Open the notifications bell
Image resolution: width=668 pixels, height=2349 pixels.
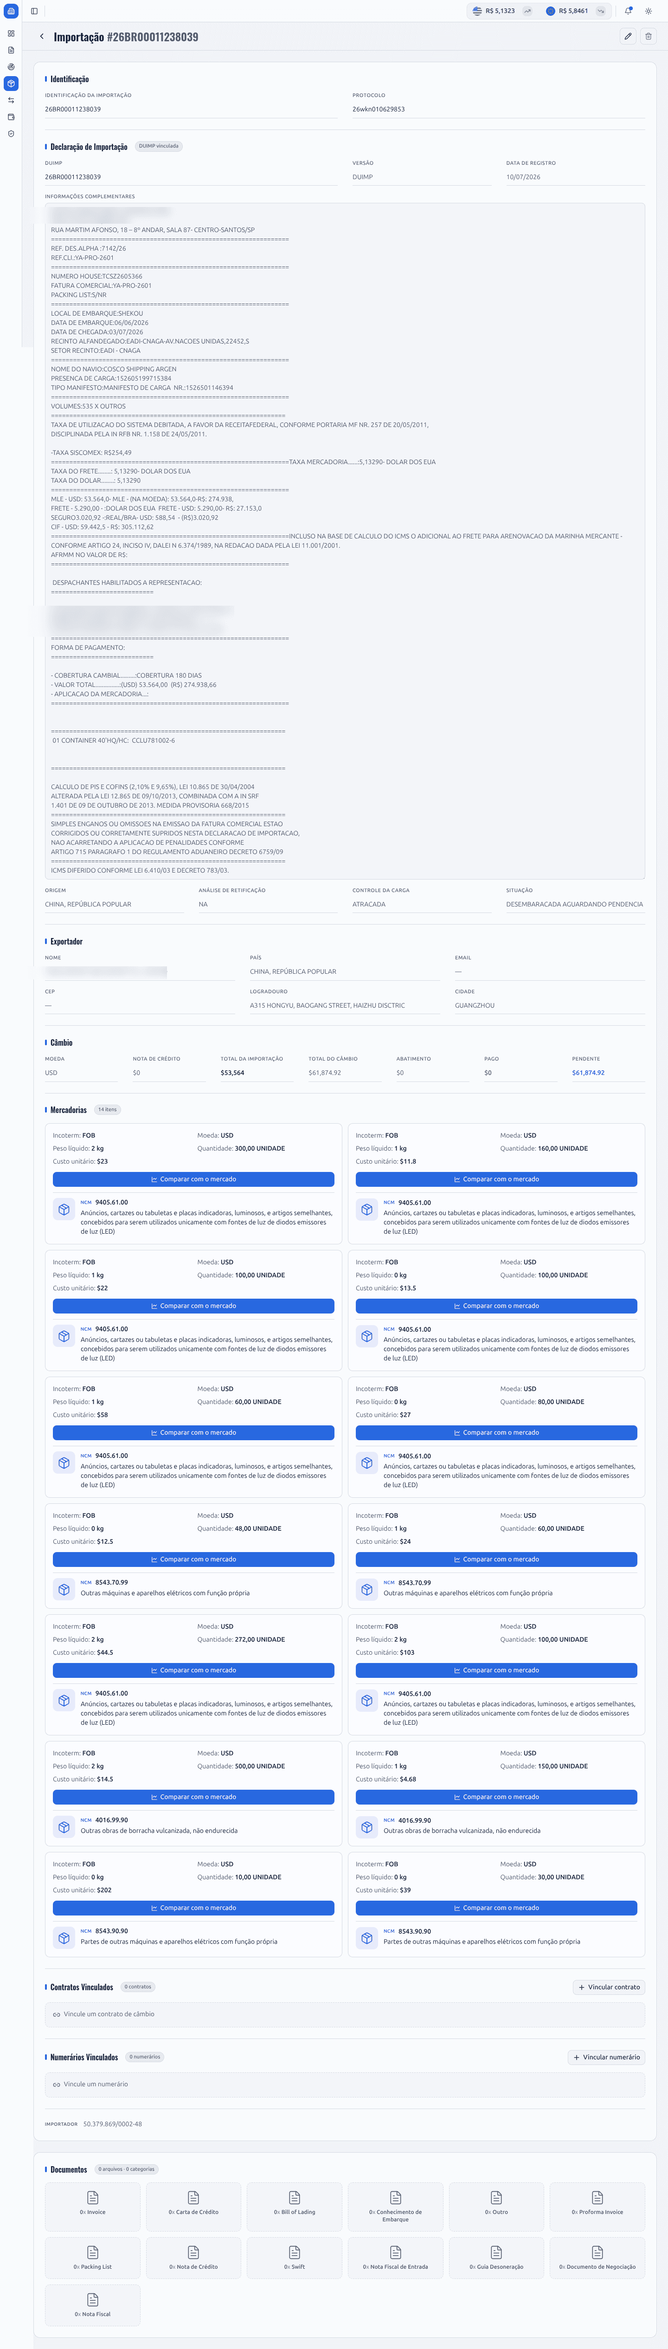tap(628, 11)
